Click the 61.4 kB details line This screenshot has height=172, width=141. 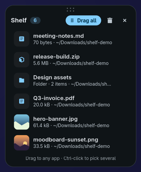(71, 125)
